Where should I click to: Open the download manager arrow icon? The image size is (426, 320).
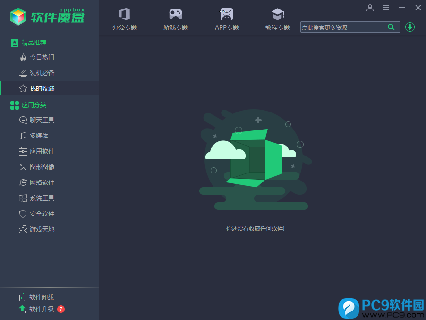pos(409,27)
